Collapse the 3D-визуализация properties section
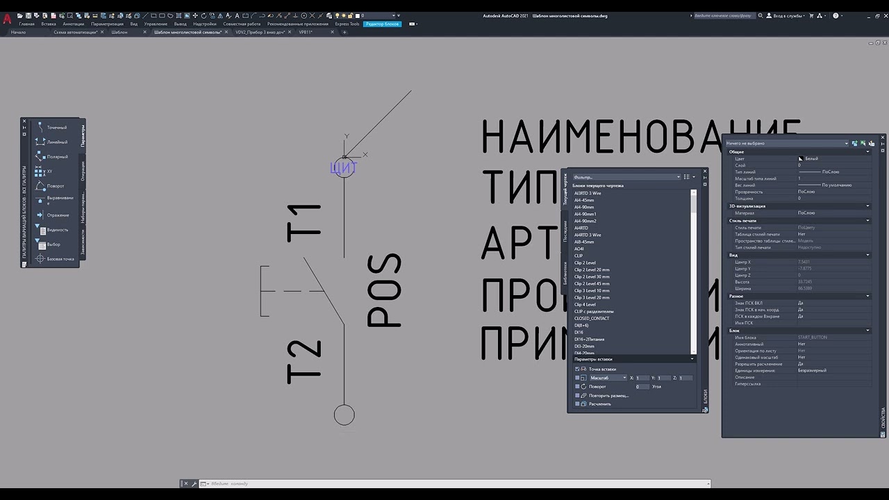 (867, 206)
